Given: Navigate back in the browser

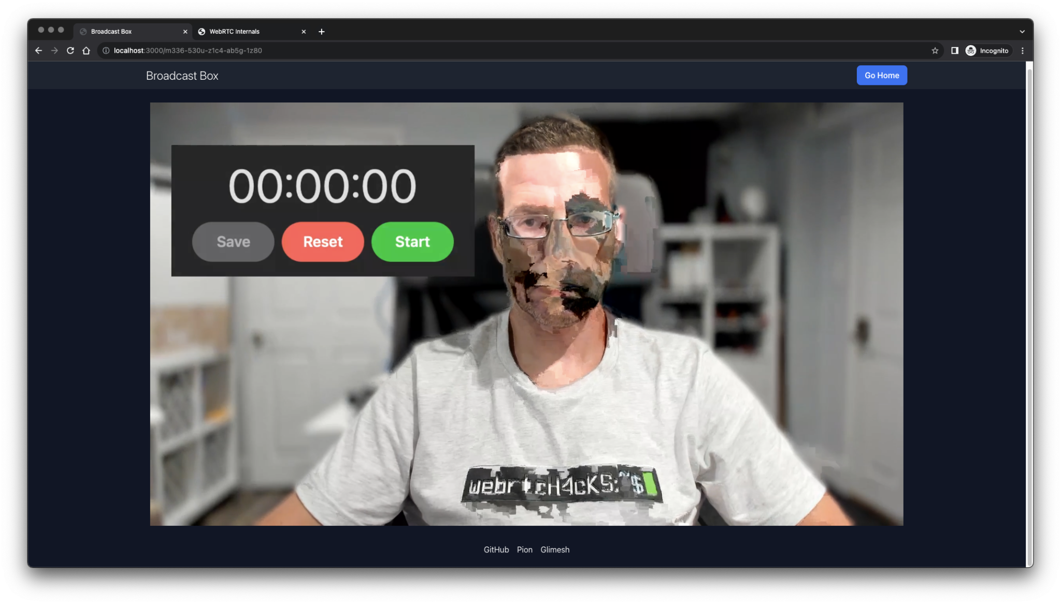Looking at the screenshot, I should (39, 50).
